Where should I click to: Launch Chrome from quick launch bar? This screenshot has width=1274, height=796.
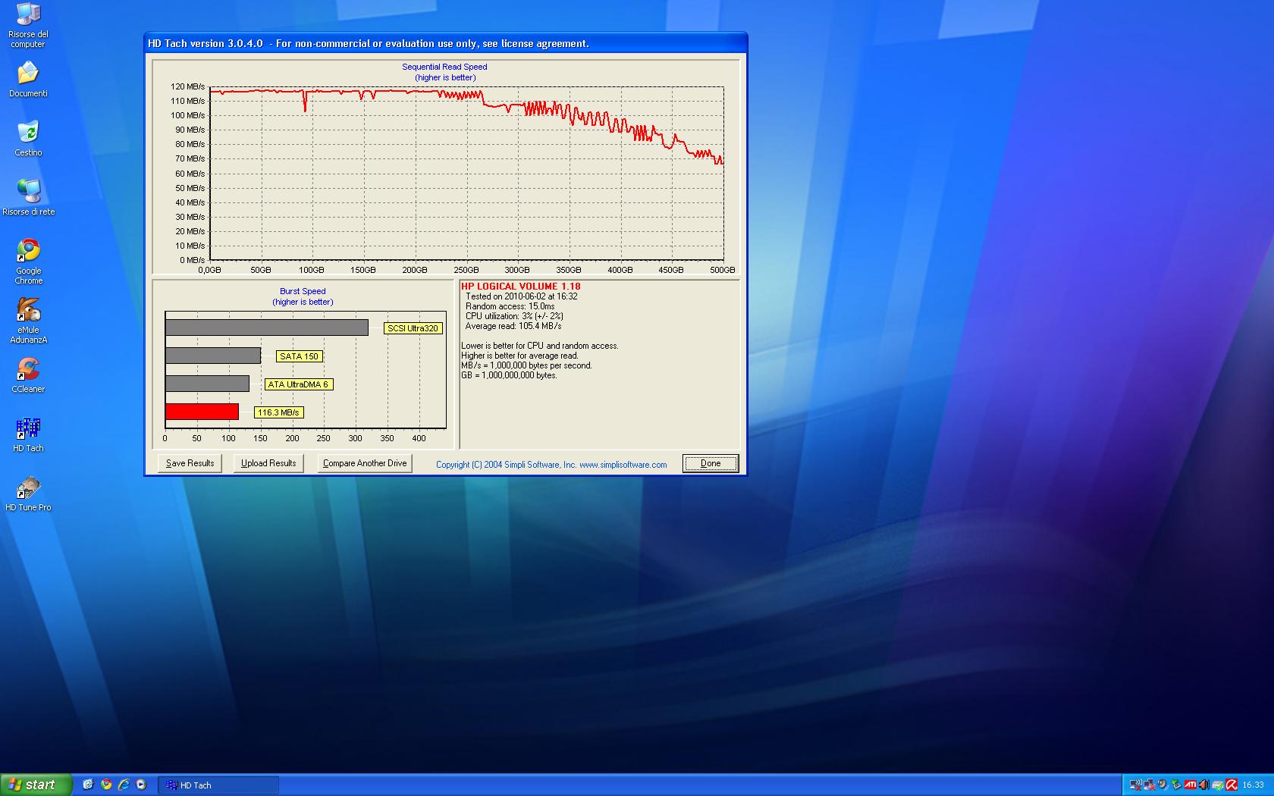[106, 785]
